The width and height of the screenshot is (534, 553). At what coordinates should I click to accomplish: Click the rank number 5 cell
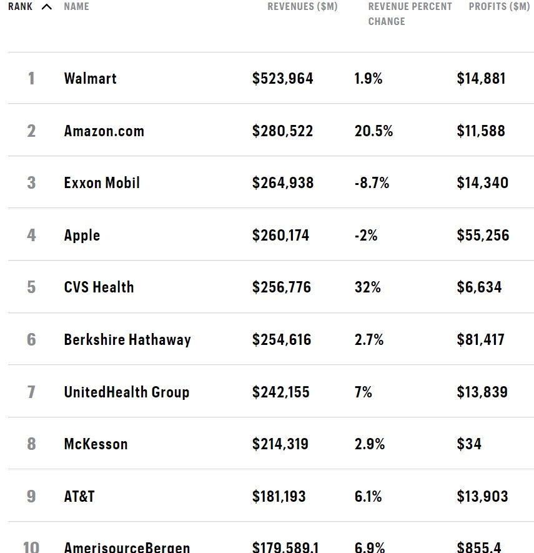tap(31, 287)
